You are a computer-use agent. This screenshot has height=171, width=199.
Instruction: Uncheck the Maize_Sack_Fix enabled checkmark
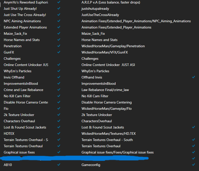(x=59, y=33)
